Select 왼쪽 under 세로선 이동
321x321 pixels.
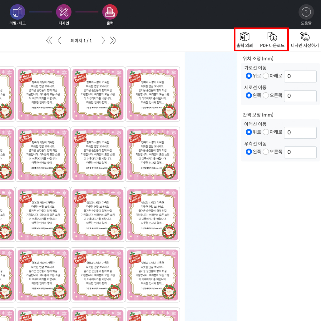pos(249,96)
